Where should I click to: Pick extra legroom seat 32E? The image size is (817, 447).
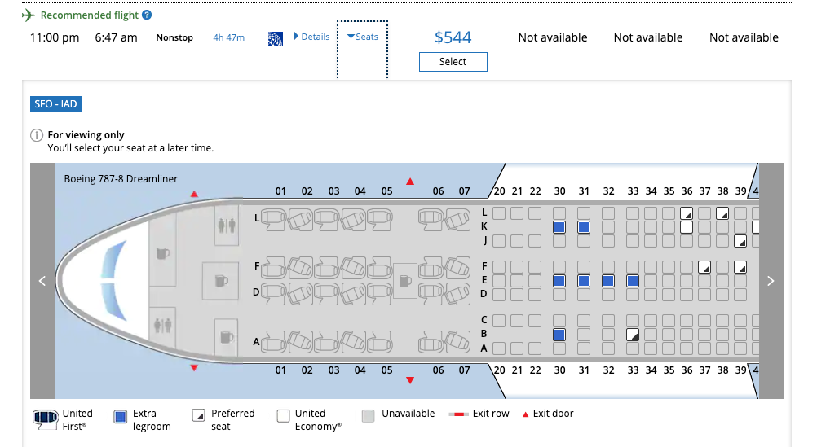608,281
